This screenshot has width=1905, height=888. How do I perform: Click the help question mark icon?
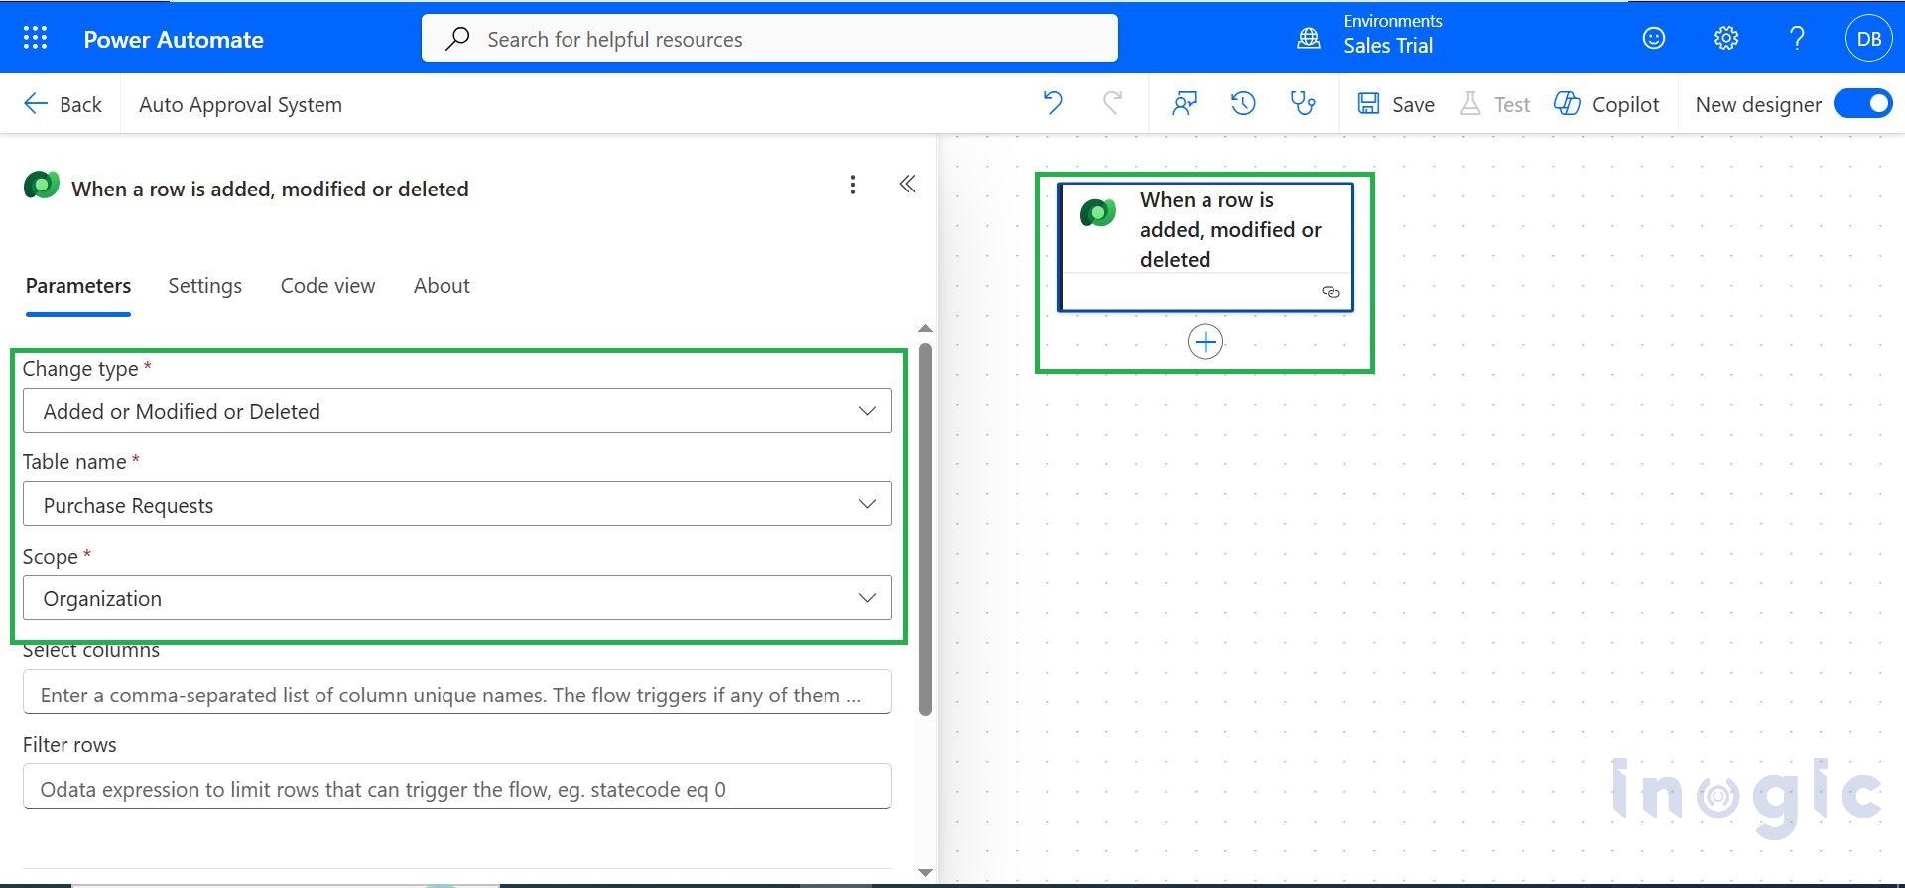[1796, 39]
